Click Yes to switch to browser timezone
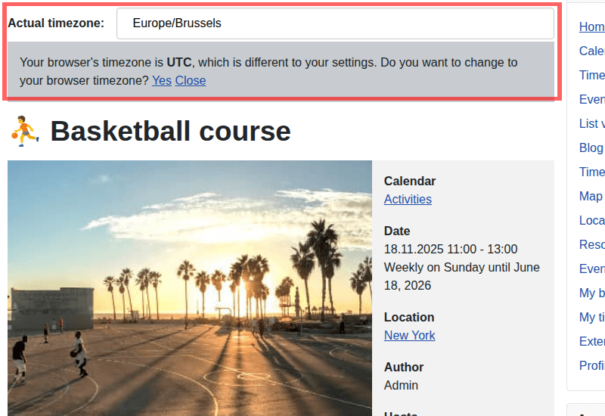605x416 pixels. coord(161,80)
